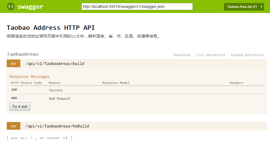The height and width of the screenshot is (144, 270).
Task: Click the 200 status code cell
Action: (x=14, y=90)
